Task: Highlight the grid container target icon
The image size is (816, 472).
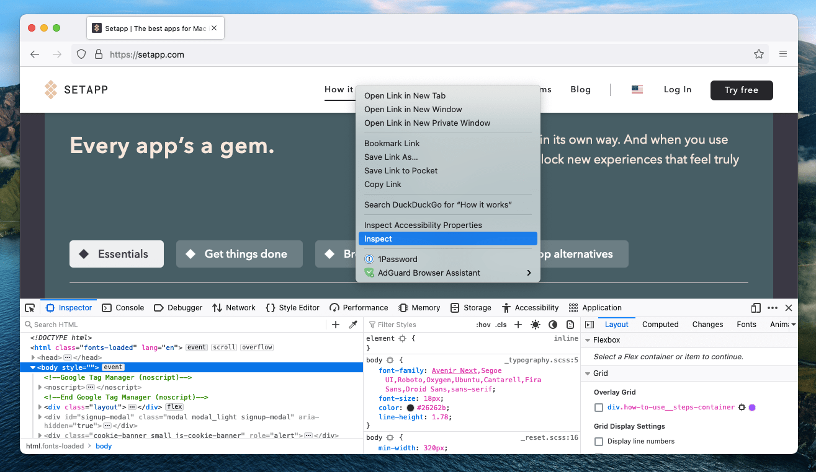Action: (741, 408)
